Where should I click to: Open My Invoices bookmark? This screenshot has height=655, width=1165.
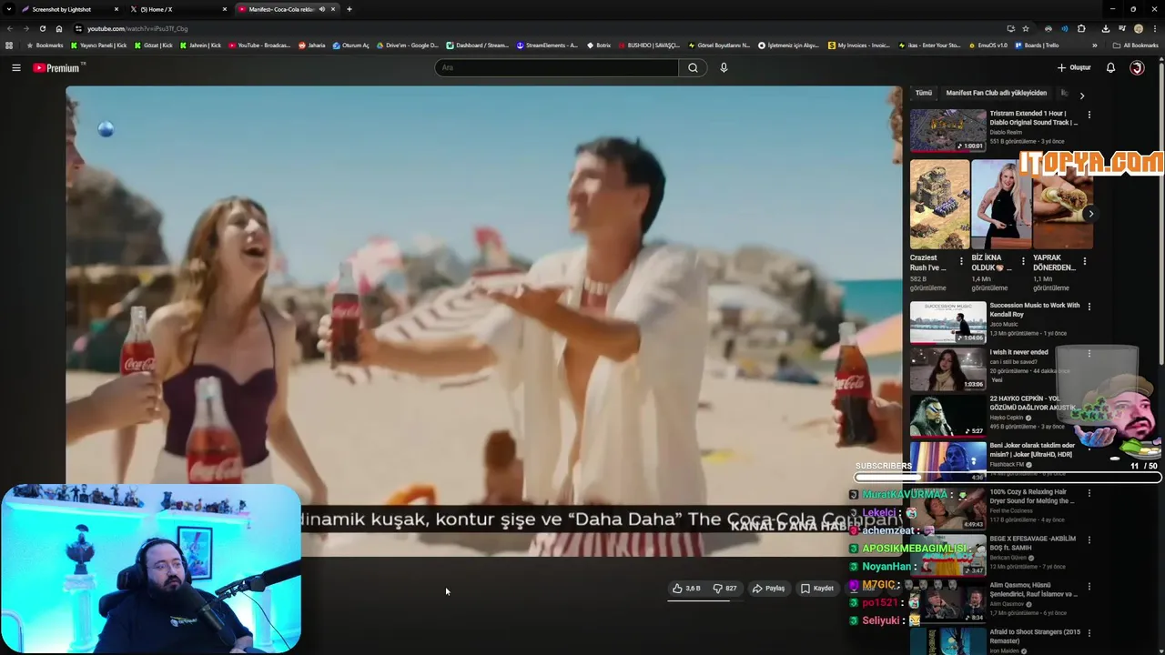858,45
